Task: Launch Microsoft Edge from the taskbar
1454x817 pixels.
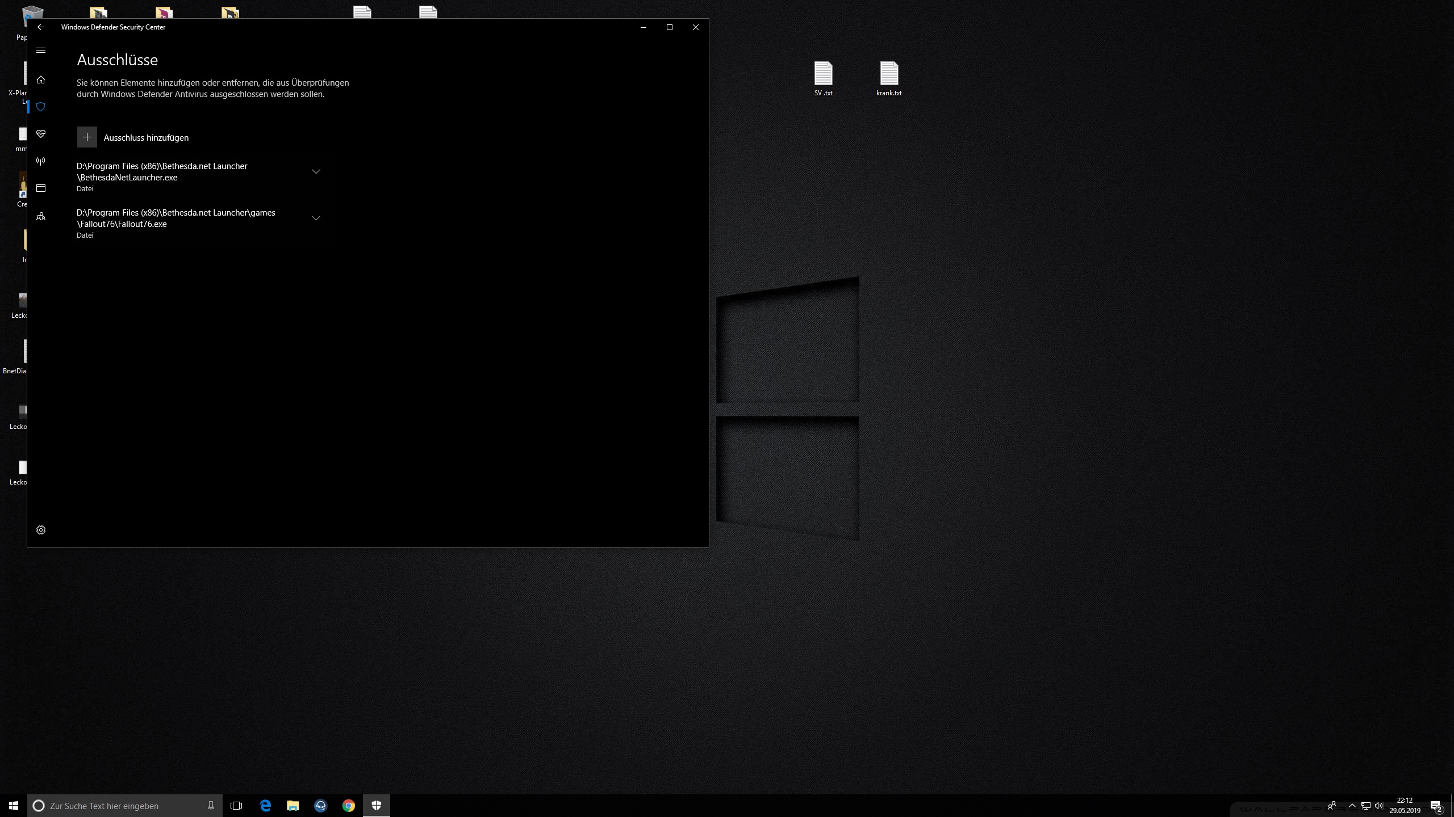Action: pos(265,806)
